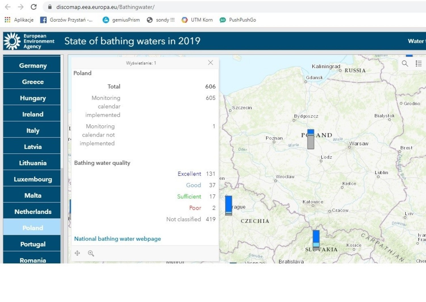Click the Not classified value 419
Screen dimensions: 426x302
click(211, 219)
